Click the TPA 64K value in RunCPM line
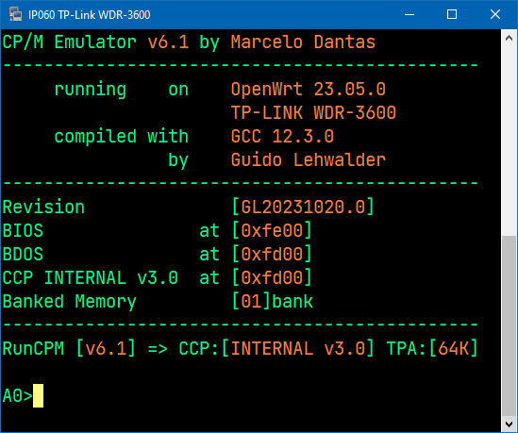 point(453,348)
